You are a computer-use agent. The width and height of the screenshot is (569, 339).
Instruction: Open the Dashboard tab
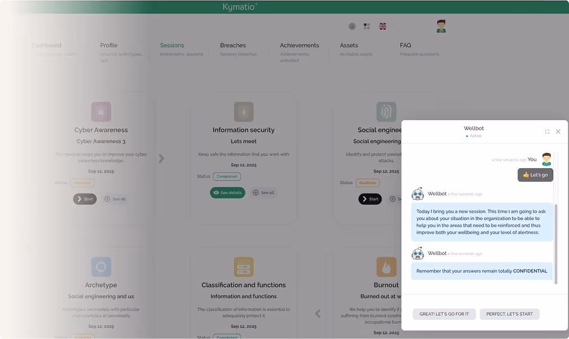pos(46,45)
